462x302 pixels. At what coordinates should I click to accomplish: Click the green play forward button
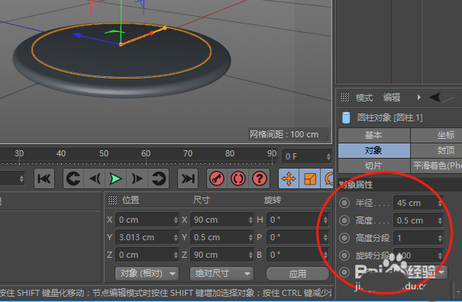coord(116,178)
